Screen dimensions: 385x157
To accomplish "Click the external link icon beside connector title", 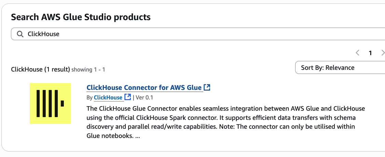I will [207, 88].
